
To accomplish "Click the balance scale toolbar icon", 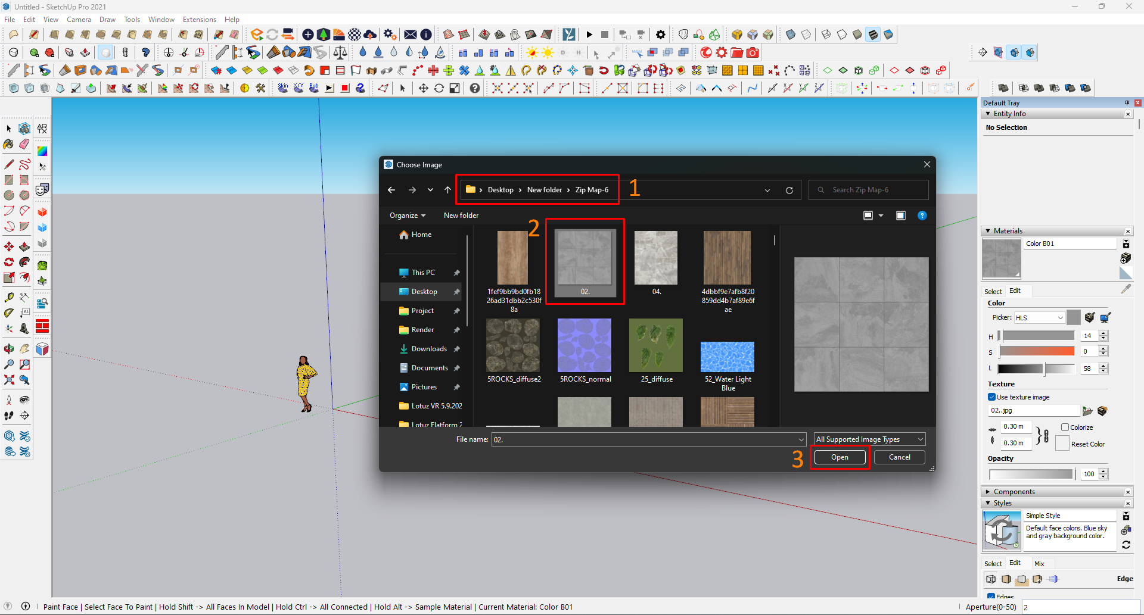I will pyautogui.click(x=340, y=52).
